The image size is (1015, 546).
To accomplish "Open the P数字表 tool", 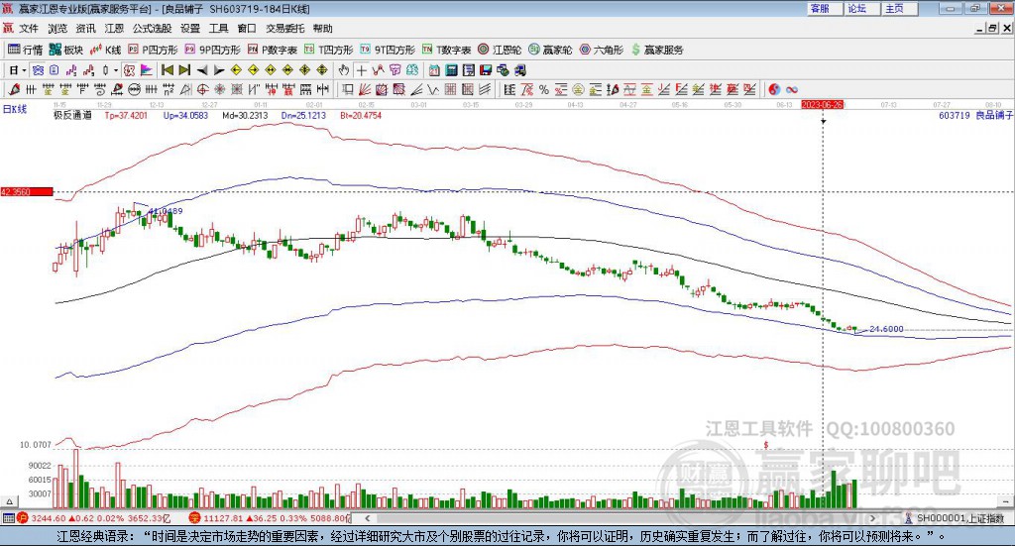I will click(272, 50).
